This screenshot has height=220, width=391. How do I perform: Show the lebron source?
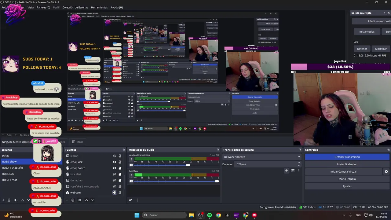[115, 156]
